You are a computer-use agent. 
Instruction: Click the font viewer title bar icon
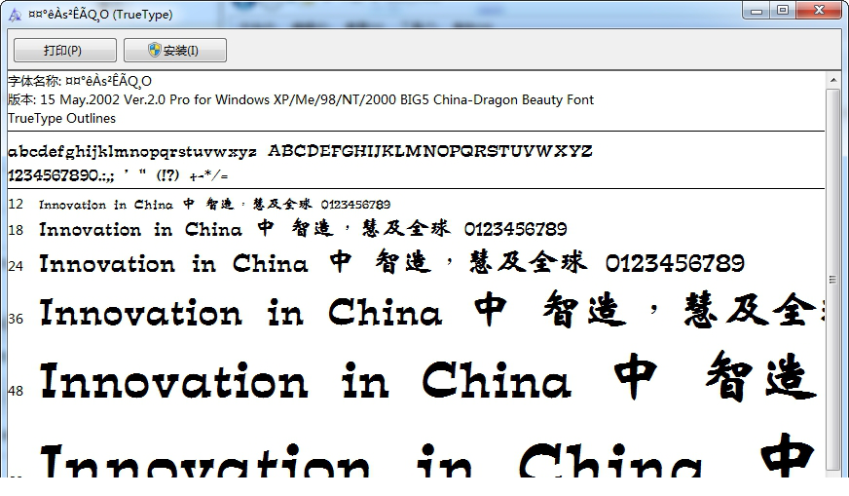coord(16,15)
